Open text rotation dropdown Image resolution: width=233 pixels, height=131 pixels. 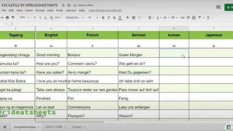[174, 18]
